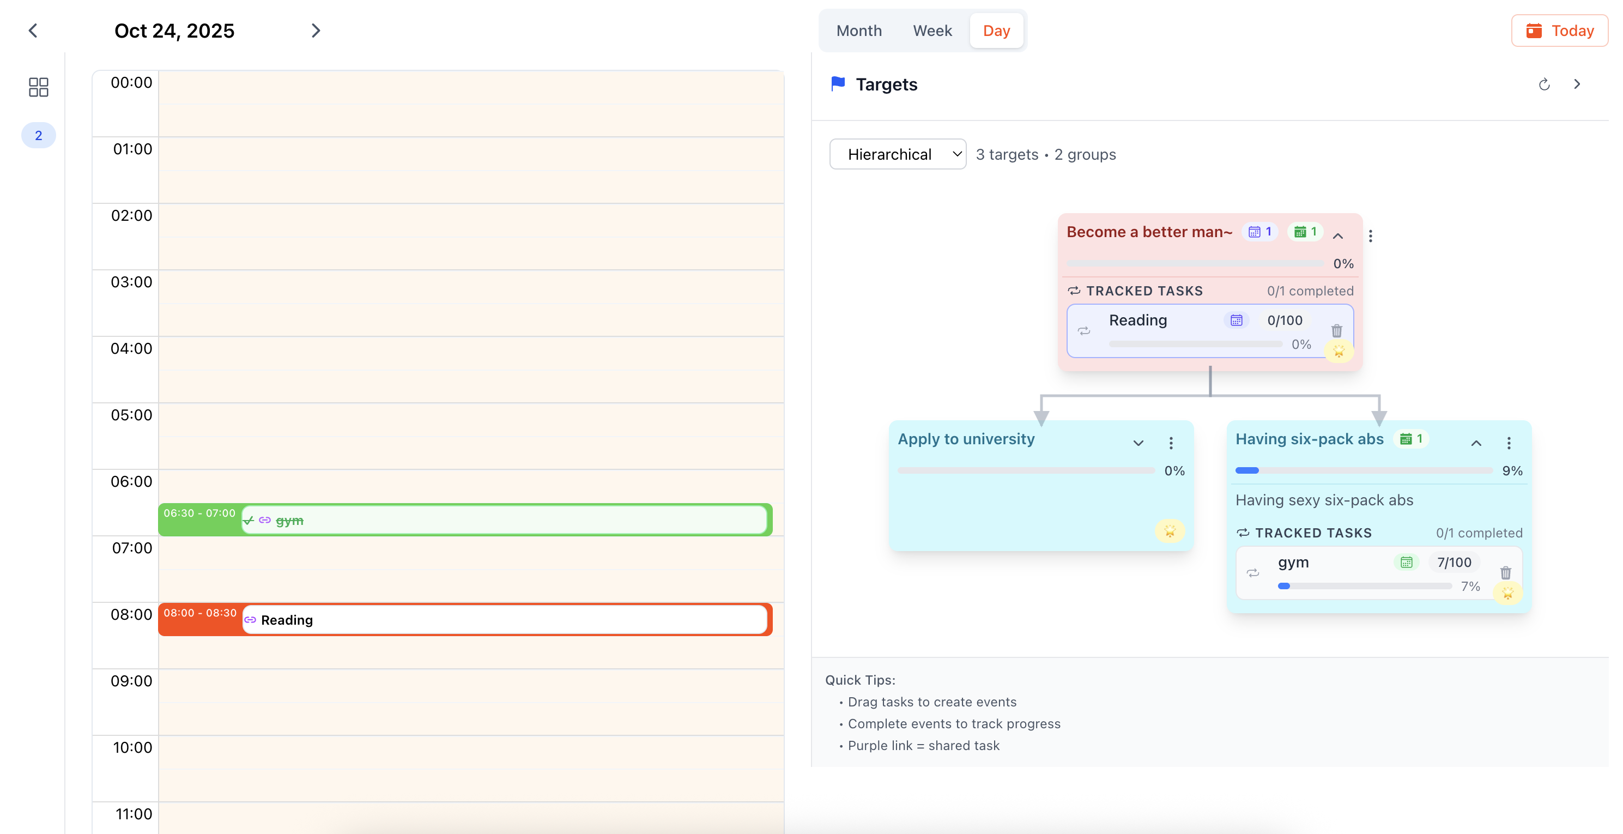Jump to Today
Image resolution: width=1623 pixels, height=834 pixels.
[x=1559, y=31]
